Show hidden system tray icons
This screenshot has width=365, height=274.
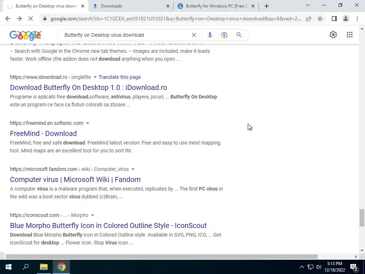point(302,267)
